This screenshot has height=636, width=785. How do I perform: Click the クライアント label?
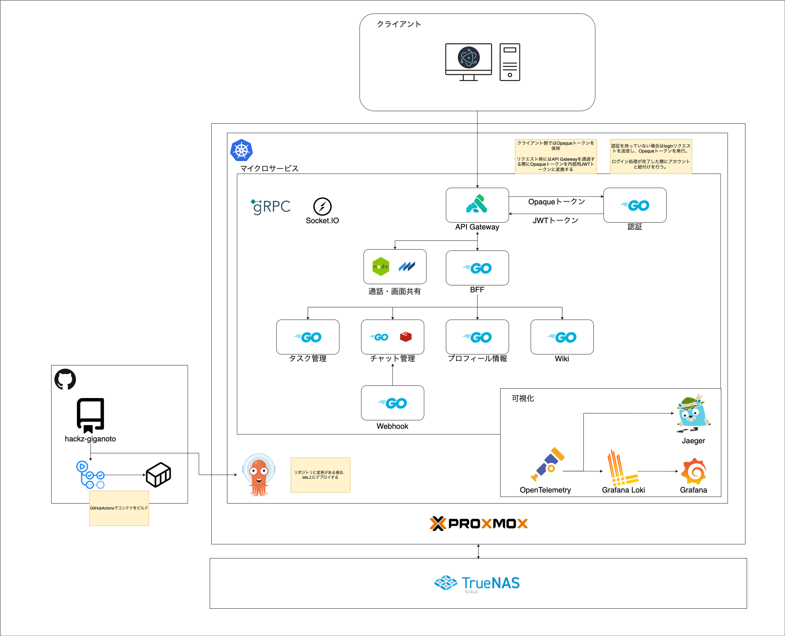pos(399,24)
